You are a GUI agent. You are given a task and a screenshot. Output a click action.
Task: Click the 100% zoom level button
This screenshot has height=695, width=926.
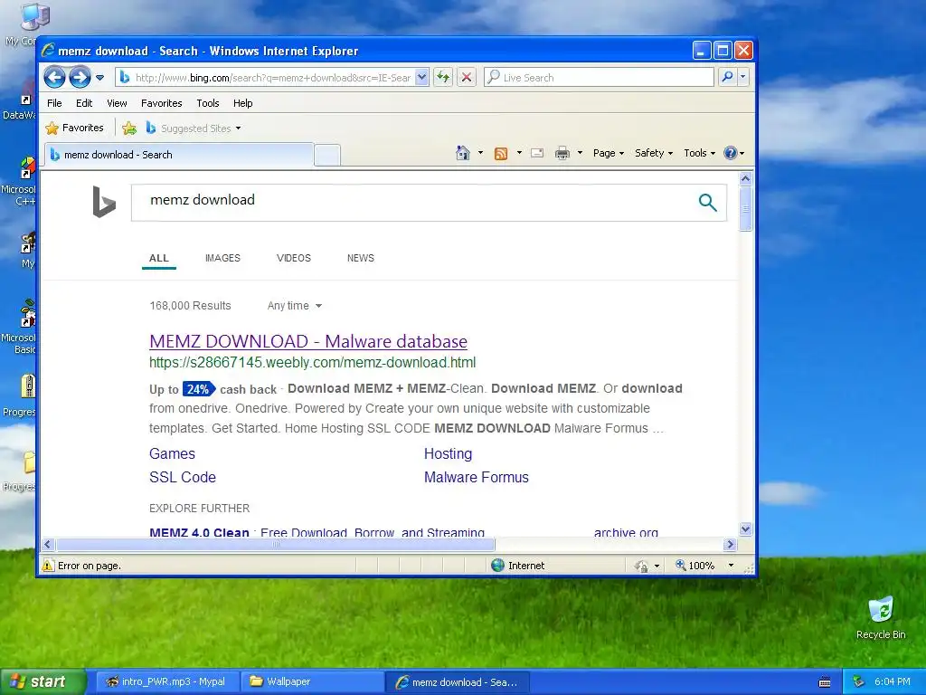pyautogui.click(x=695, y=566)
